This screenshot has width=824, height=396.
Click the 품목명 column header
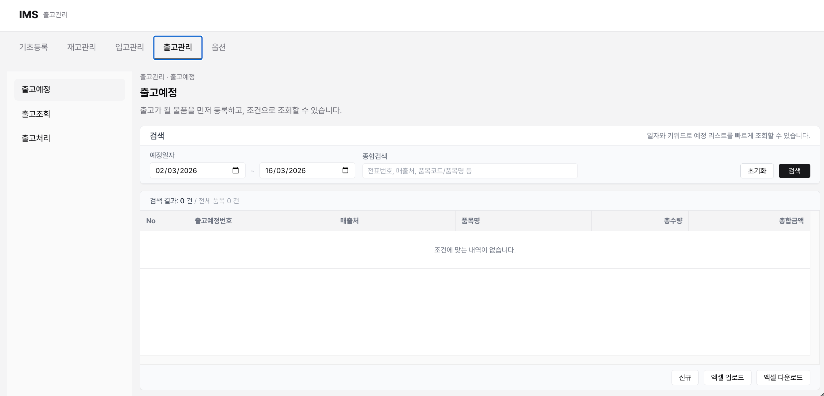(x=471, y=221)
